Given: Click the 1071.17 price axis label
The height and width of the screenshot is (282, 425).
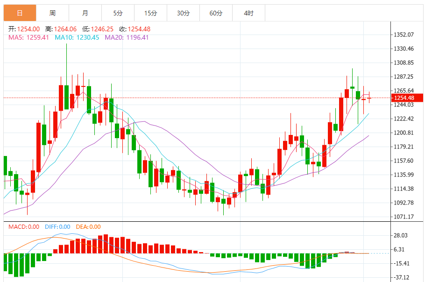Looking at the screenshot, I should 404,217.
